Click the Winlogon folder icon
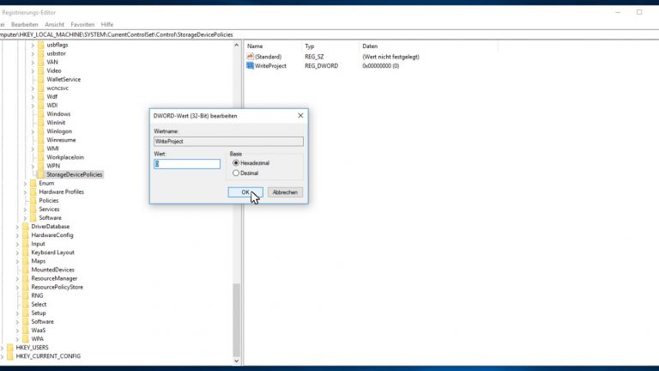 point(40,131)
